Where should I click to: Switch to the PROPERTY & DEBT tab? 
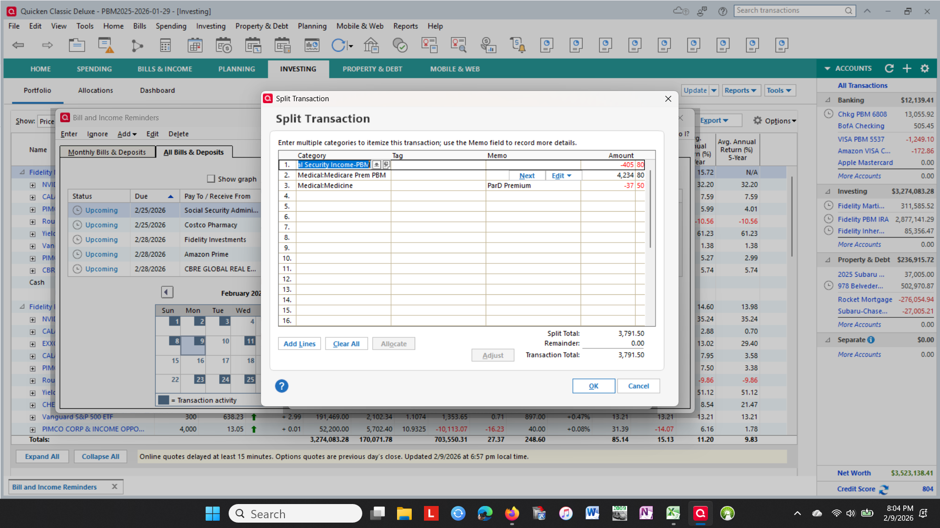coord(372,69)
